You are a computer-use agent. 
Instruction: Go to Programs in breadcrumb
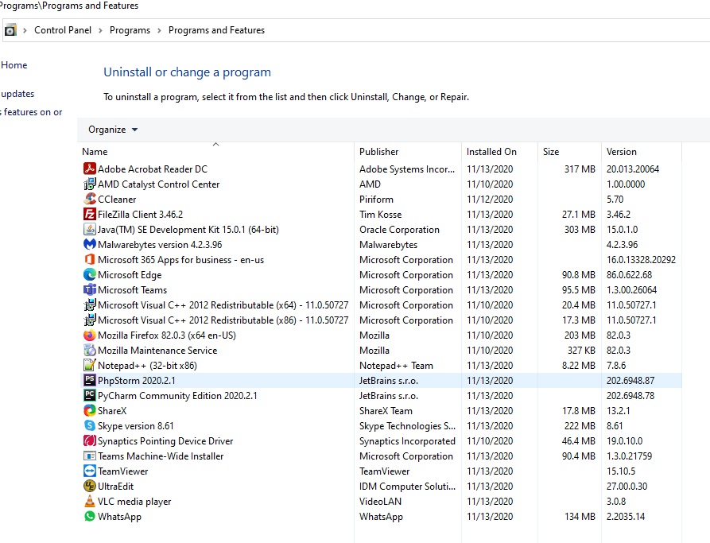coord(130,30)
